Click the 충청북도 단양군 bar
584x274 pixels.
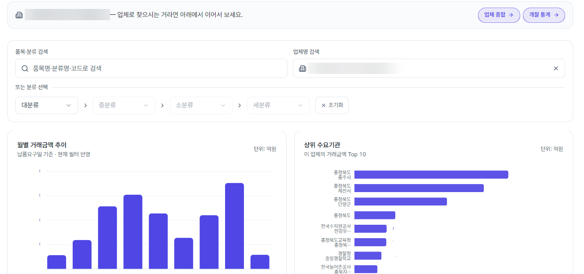pos(401,201)
